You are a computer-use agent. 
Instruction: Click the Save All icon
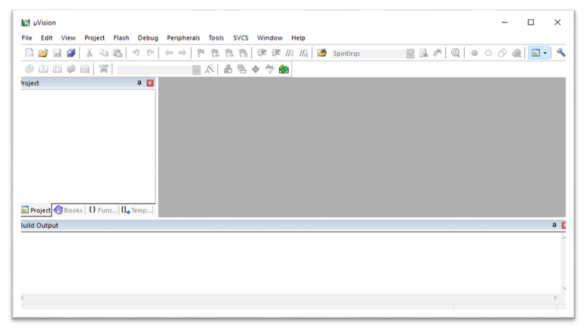pyautogui.click(x=71, y=53)
